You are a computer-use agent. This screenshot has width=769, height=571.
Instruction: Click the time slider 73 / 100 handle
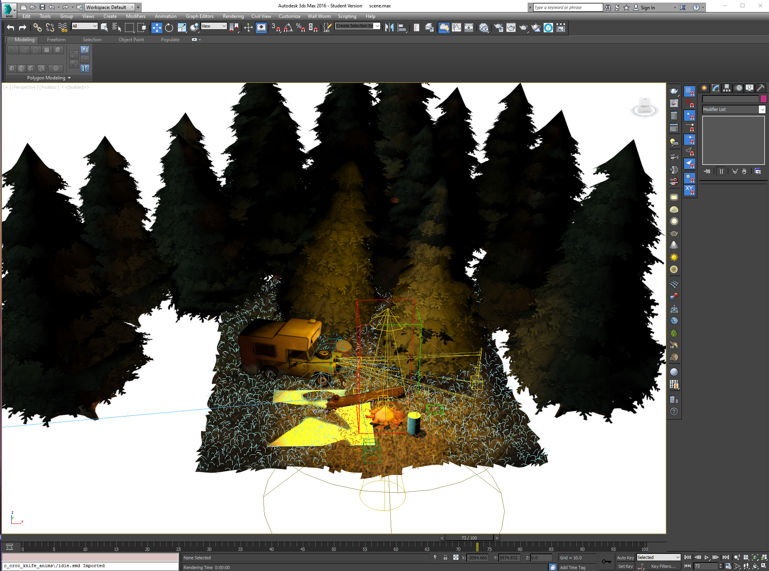click(469, 538)
